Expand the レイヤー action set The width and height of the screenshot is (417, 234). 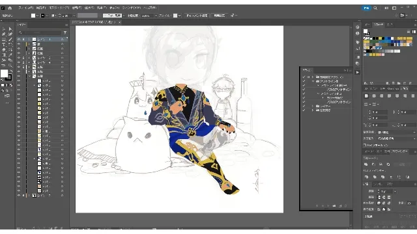tap(313, 106)
